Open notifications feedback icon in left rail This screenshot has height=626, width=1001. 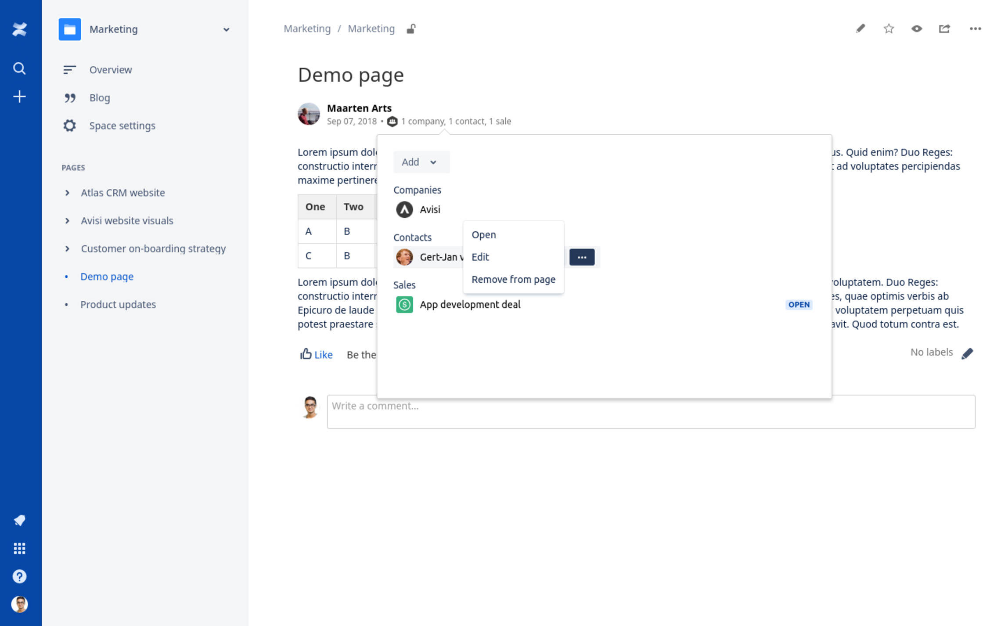[19, 520]
